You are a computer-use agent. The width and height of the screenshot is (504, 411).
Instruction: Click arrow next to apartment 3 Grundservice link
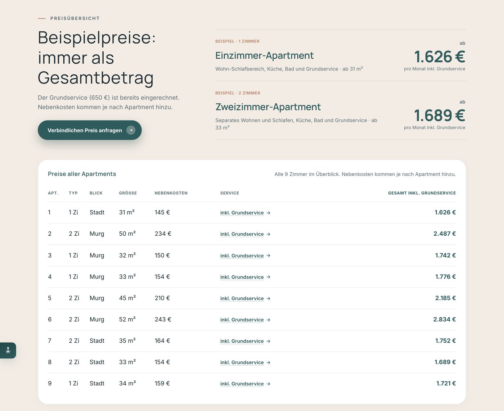tap(268, 256)
